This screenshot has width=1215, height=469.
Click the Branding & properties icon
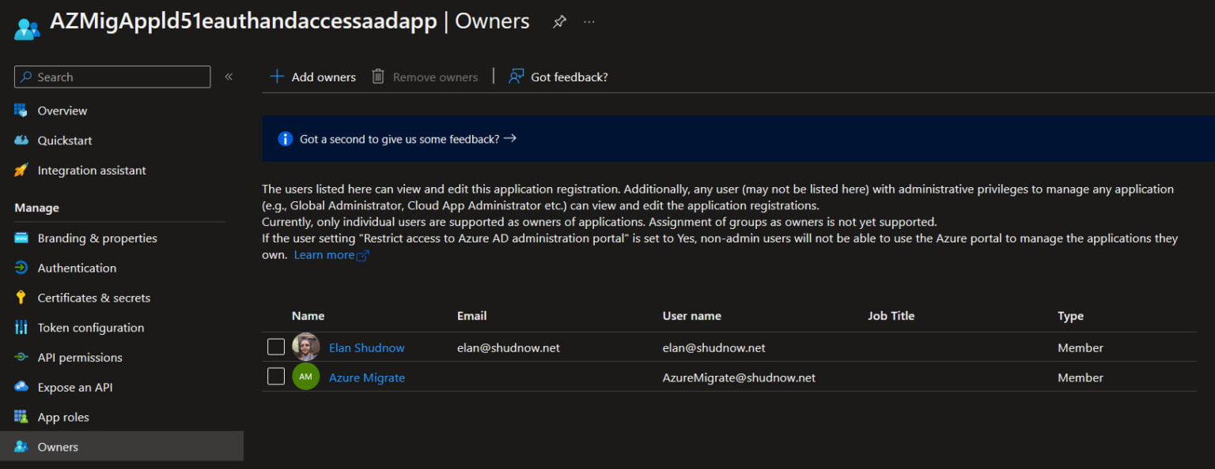[21, 238]
